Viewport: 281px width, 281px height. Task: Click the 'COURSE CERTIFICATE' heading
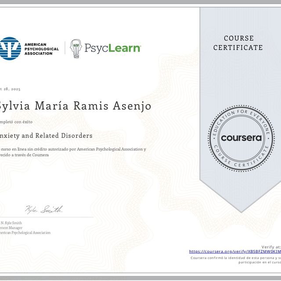[238, 43]
